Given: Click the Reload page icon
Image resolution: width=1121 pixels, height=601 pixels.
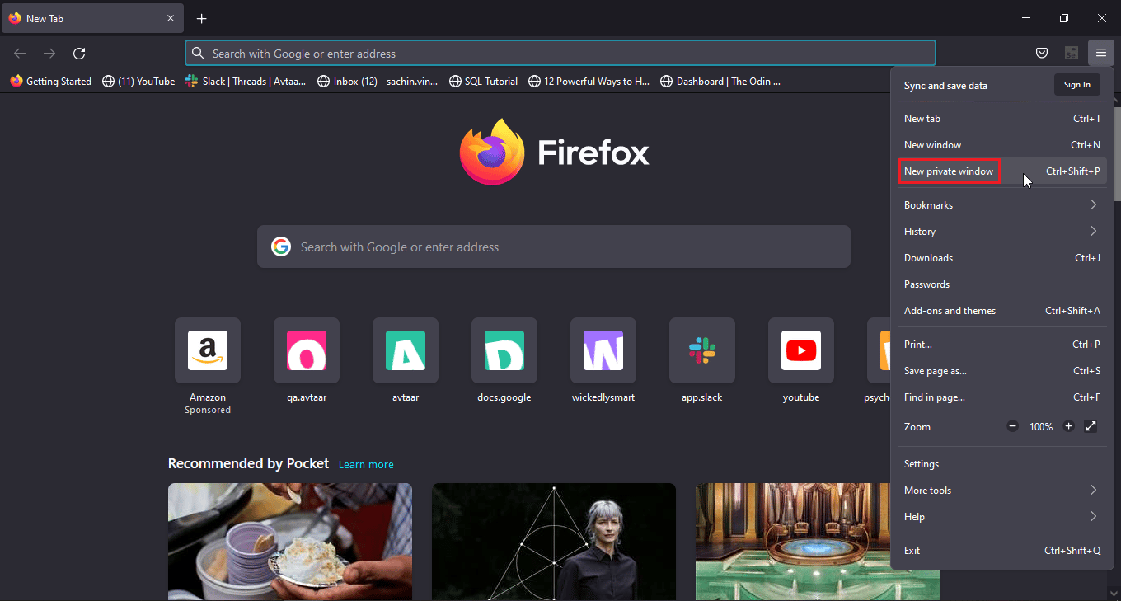Looking at the screenshot, I should click(x=79, y=54).
